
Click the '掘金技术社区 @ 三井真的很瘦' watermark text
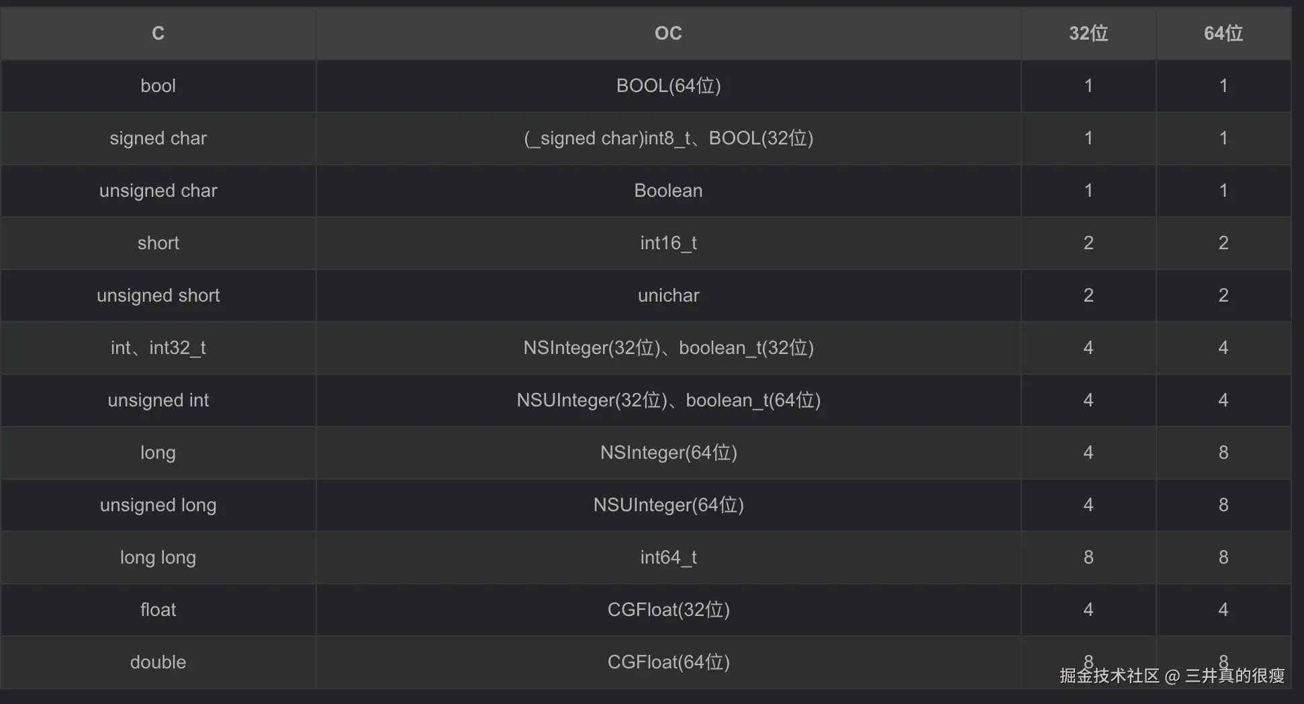click(x=1172, y=676)
